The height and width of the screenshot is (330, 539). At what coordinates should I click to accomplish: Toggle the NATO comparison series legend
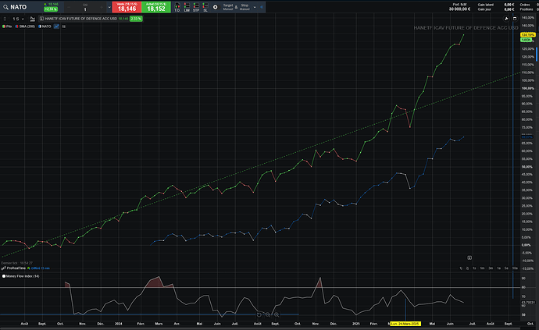[x=45, y=26]
